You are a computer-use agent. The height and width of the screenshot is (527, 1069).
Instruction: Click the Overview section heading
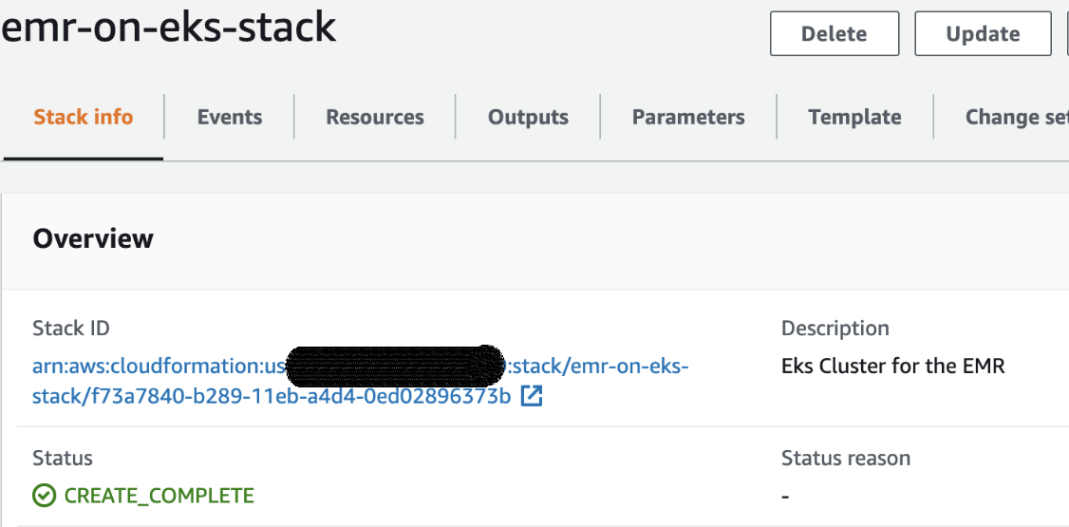pyautogui.click(x=93, y=238)
